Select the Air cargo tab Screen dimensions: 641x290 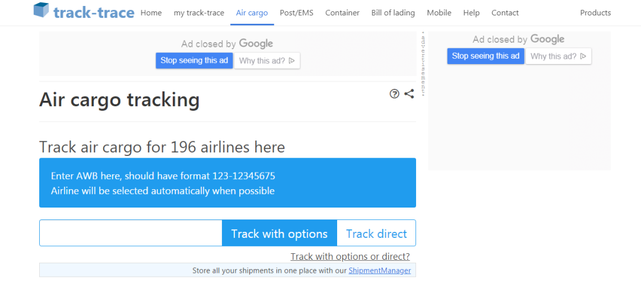click(252, 12)
